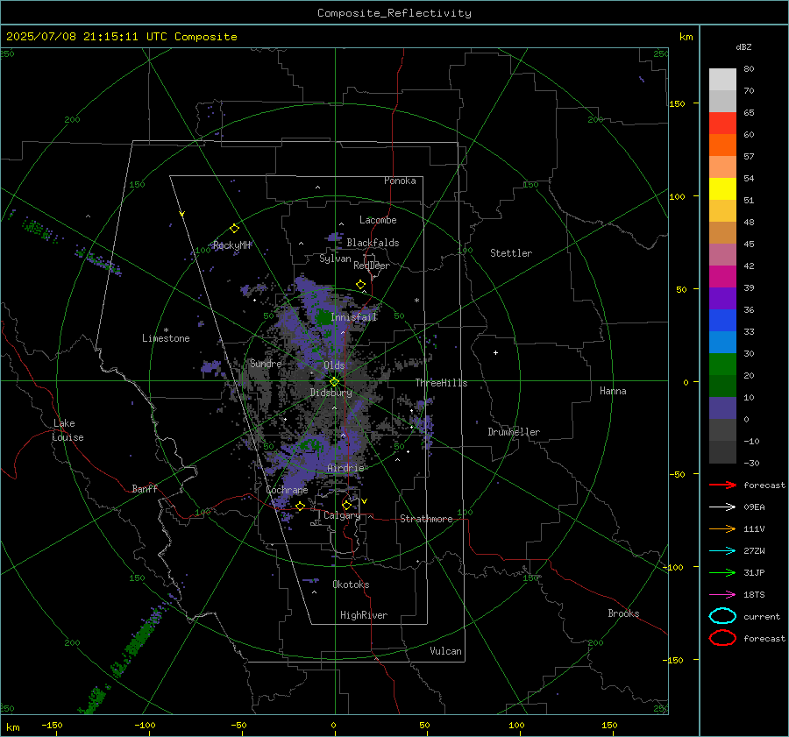The image size is (789, 737).
Task: Click the Lake Louise map label
Action: (68, 430)
